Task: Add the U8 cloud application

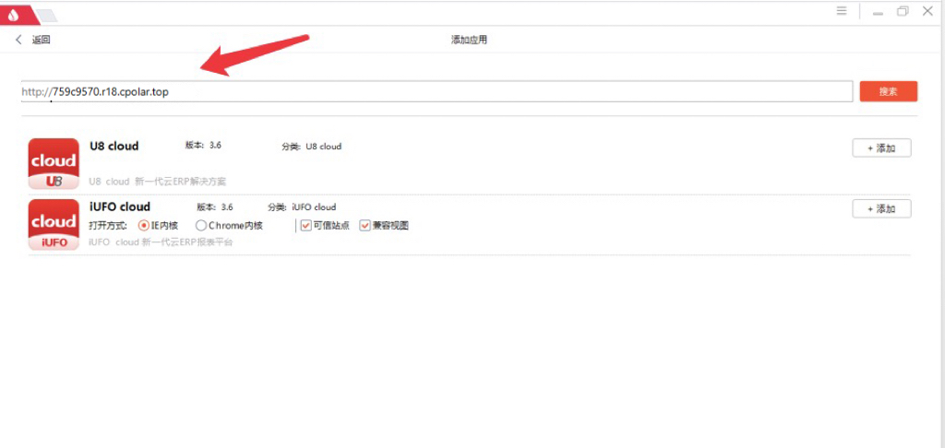Action: (881, 148)
